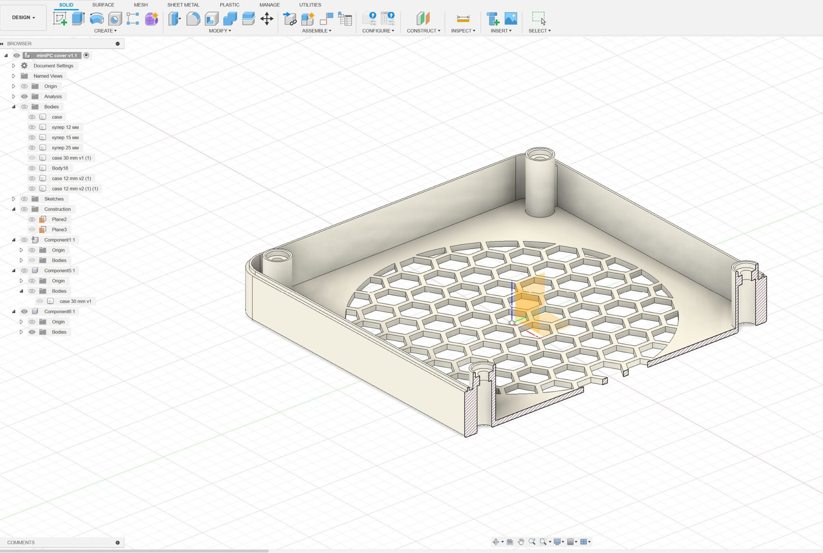Open the CONSTRUCT dropdown menu
The width and height of the screenshot is (823, 553).
coord(423,31)
